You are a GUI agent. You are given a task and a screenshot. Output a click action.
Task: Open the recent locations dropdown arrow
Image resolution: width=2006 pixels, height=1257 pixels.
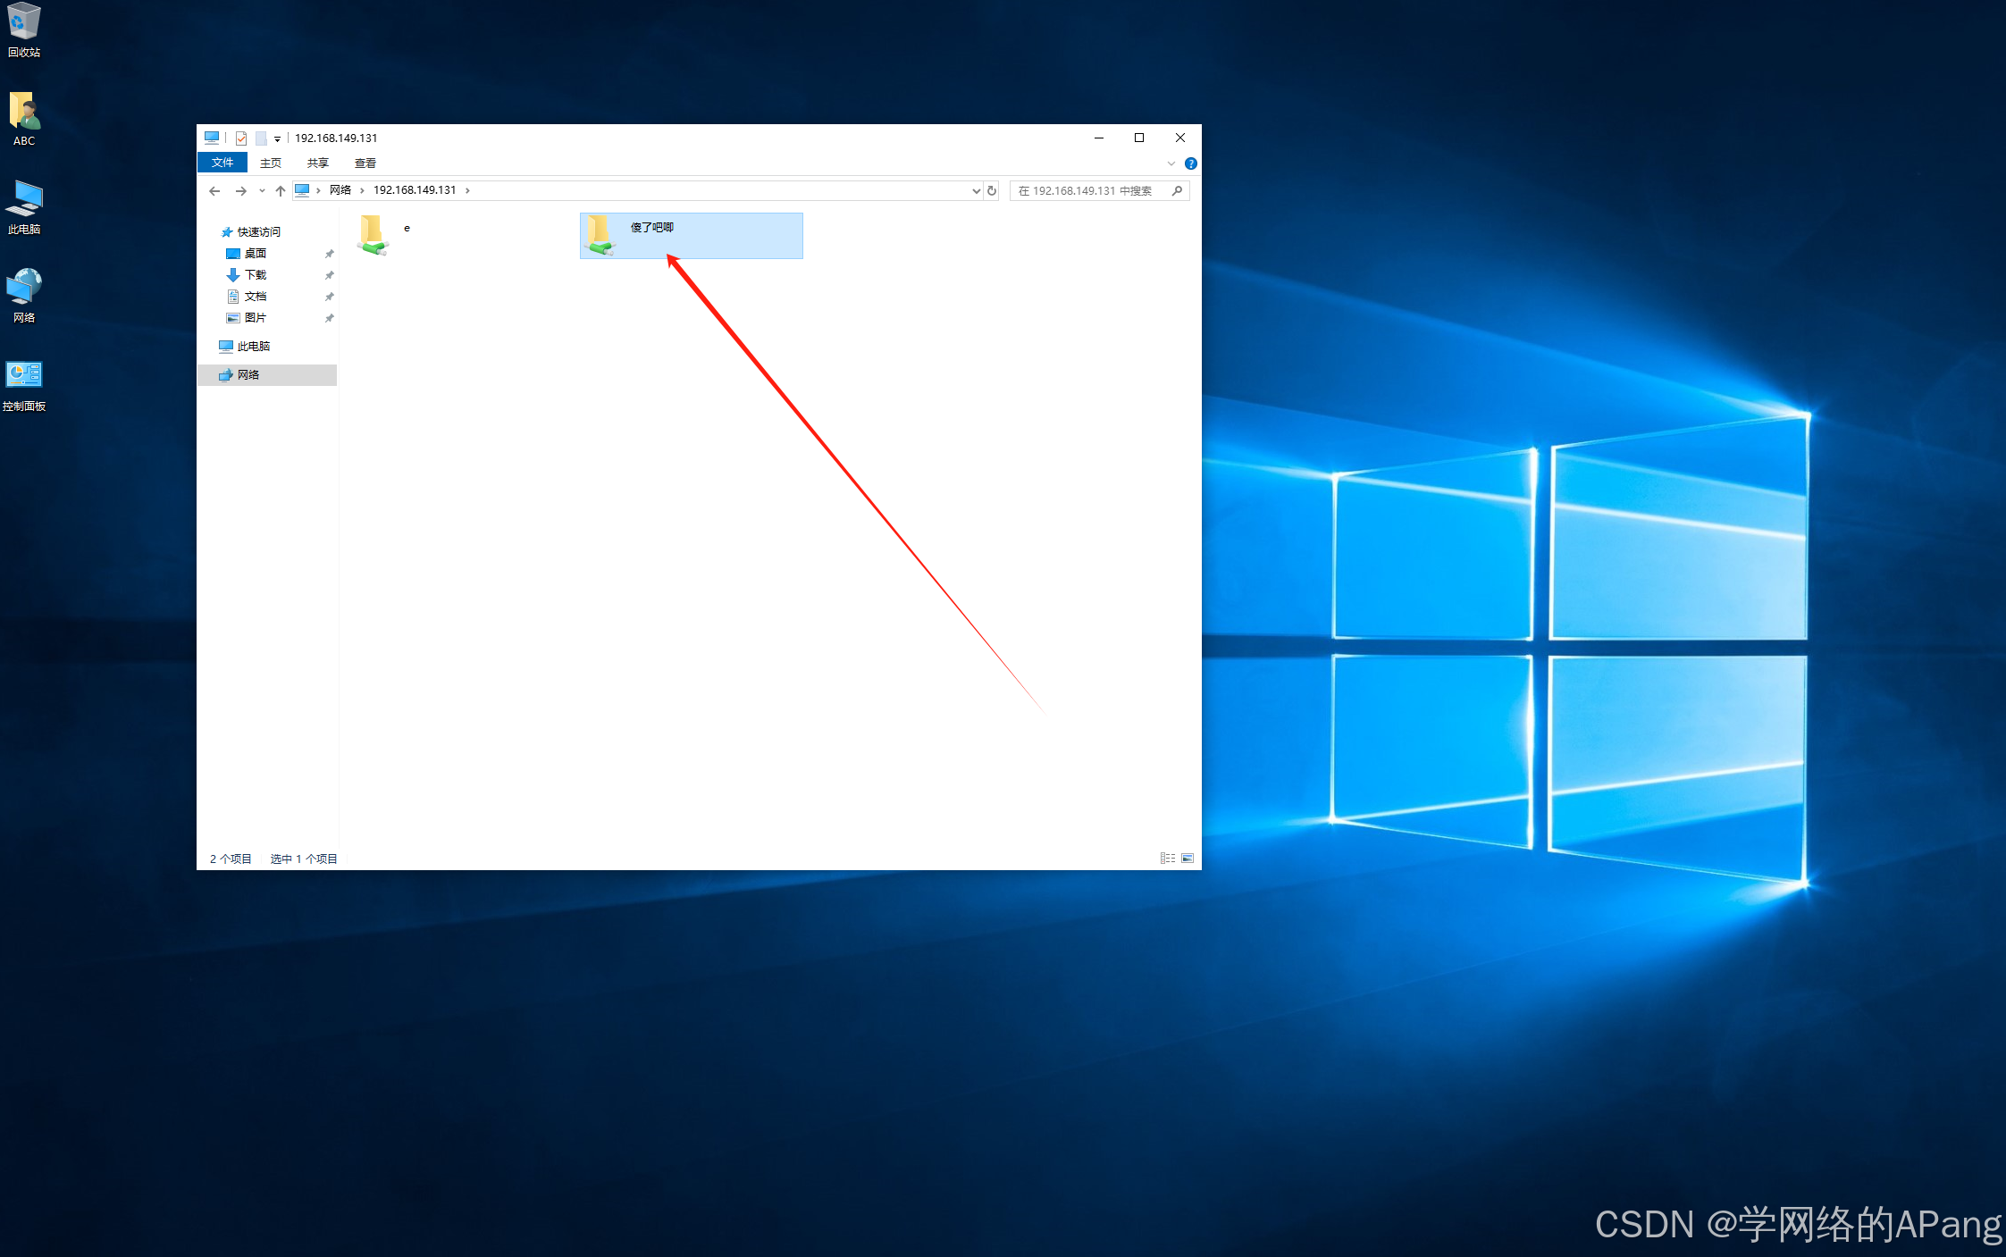click(x=262, y=190)
